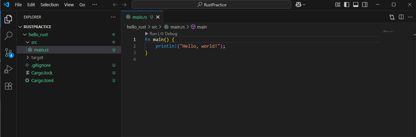Click the EXPLORER panel title
This screenshot has height=137, width=416.
tap(32, 17)
